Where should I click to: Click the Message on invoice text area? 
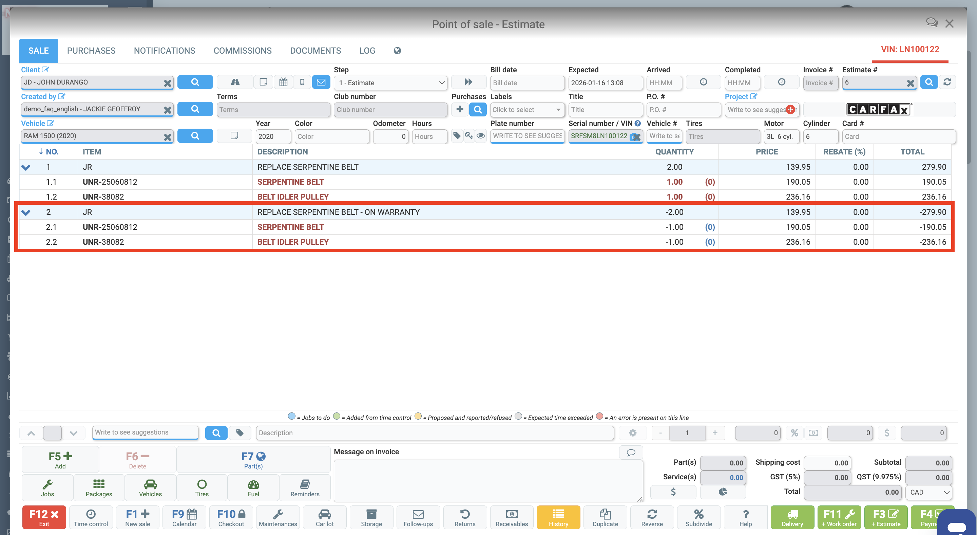[487, 480]
